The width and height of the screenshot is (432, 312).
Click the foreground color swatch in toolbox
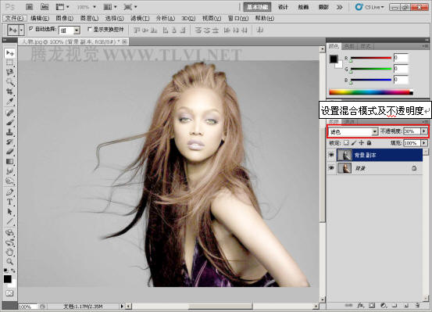8,279
